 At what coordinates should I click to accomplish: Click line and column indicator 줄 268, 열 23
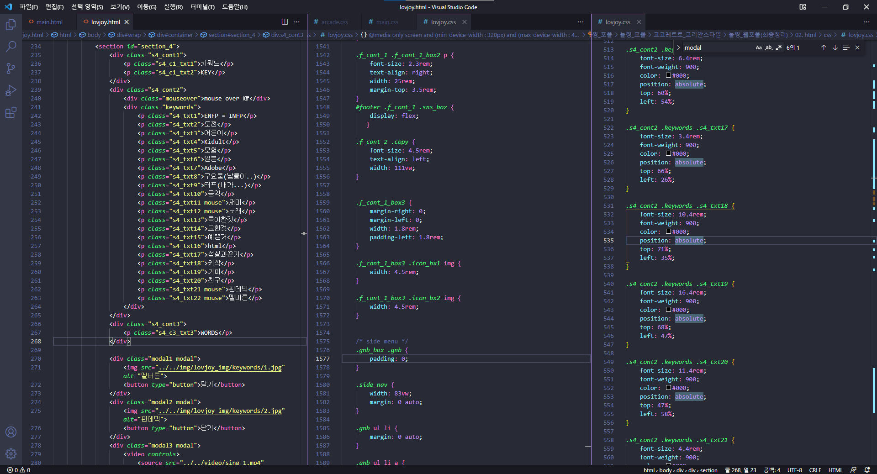tap(740, 470)
